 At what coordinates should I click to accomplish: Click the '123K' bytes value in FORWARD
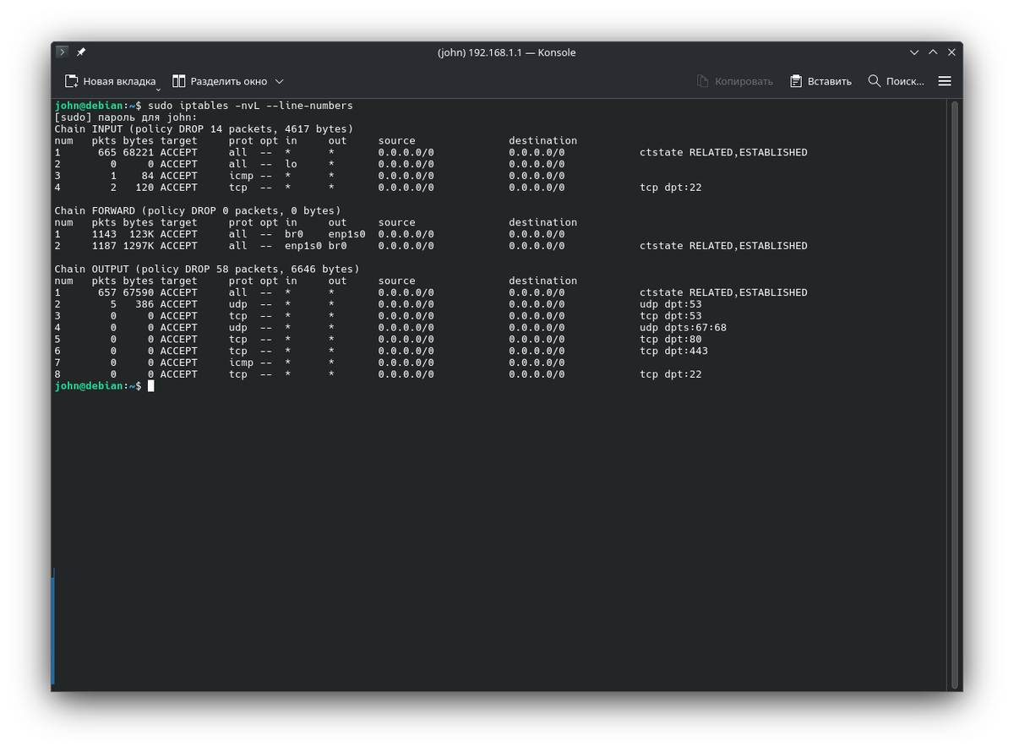pos(142,234)
